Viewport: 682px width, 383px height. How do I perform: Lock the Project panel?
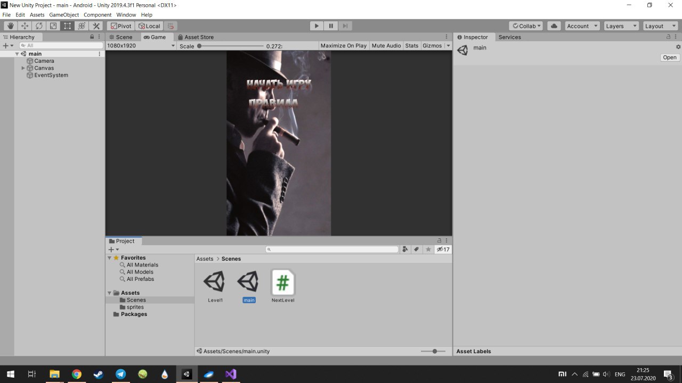440,241
